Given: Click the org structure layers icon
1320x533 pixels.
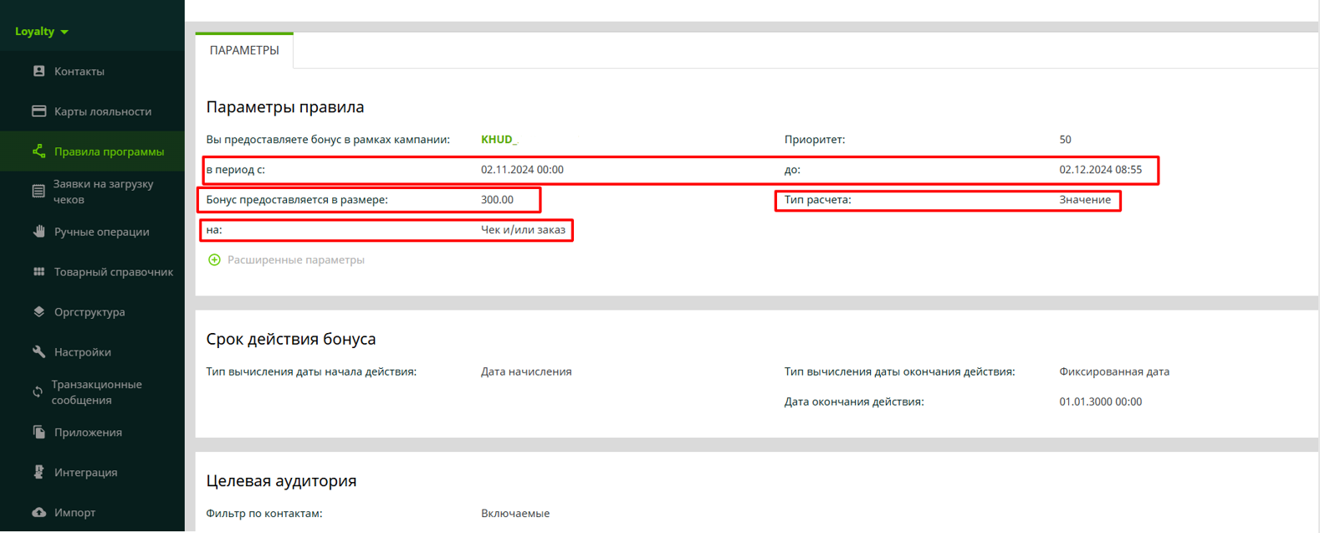Looking at the screenshot, I should (38, 312).
